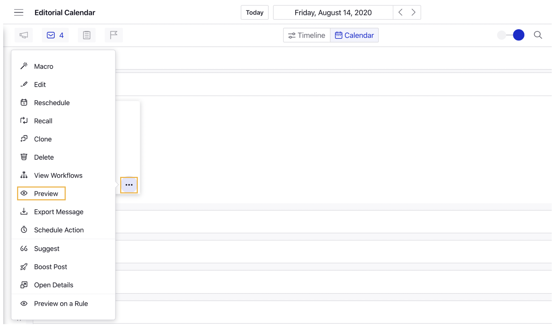Click the Clone icon in context menu

[24, 139]
